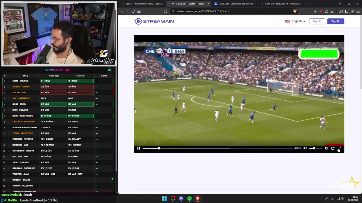Open Discord from the taskbar
The width and height of the screenshot is (362, 203).
(x=181, y=198)
